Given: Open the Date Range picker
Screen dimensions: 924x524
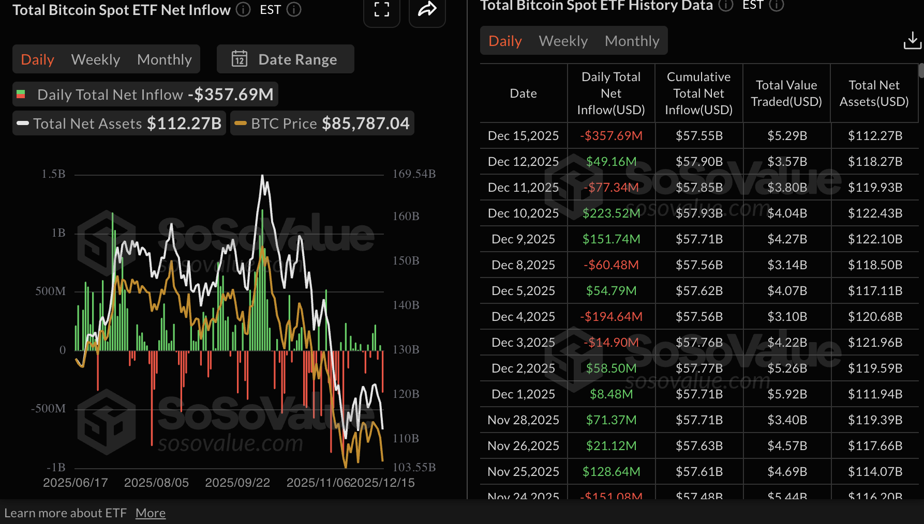Looking at the screenshot, I should point(297,59).
